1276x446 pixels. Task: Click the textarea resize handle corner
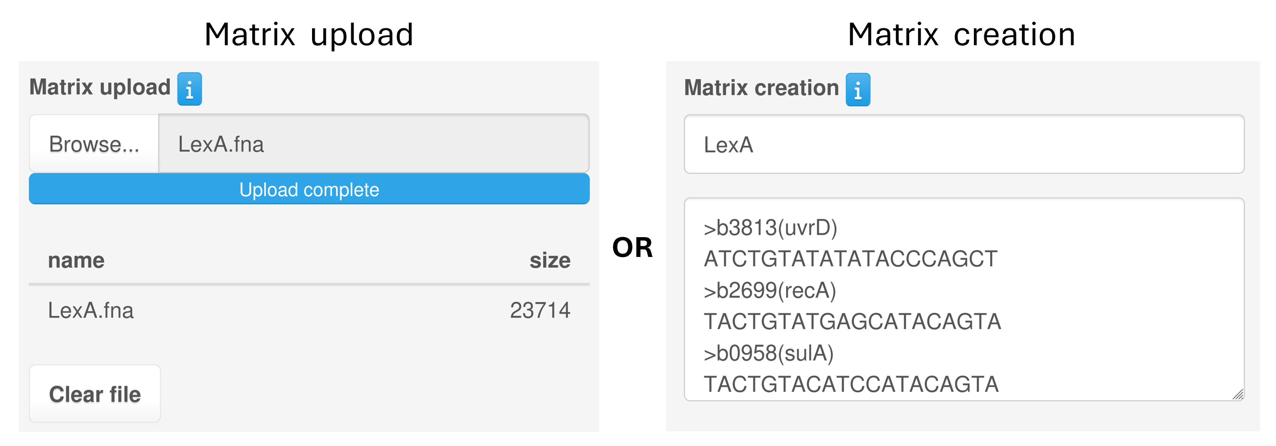1238,394
